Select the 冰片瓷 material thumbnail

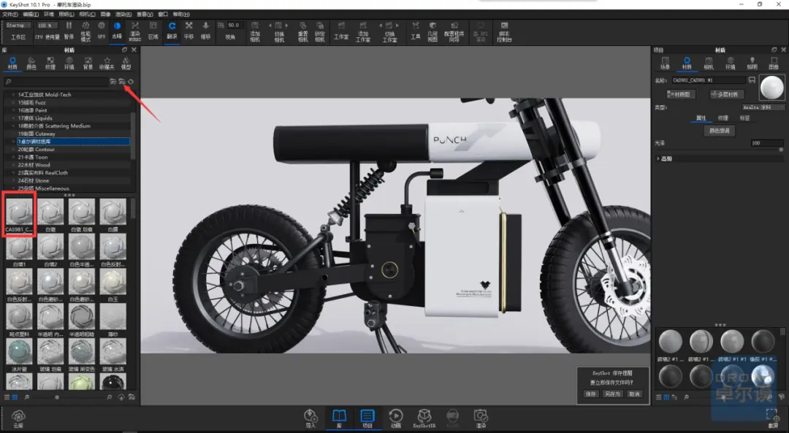tap(19, 351)
